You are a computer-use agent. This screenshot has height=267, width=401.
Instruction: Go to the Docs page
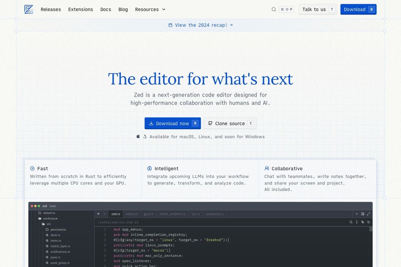pyautogui.click(x=105, y=9)
